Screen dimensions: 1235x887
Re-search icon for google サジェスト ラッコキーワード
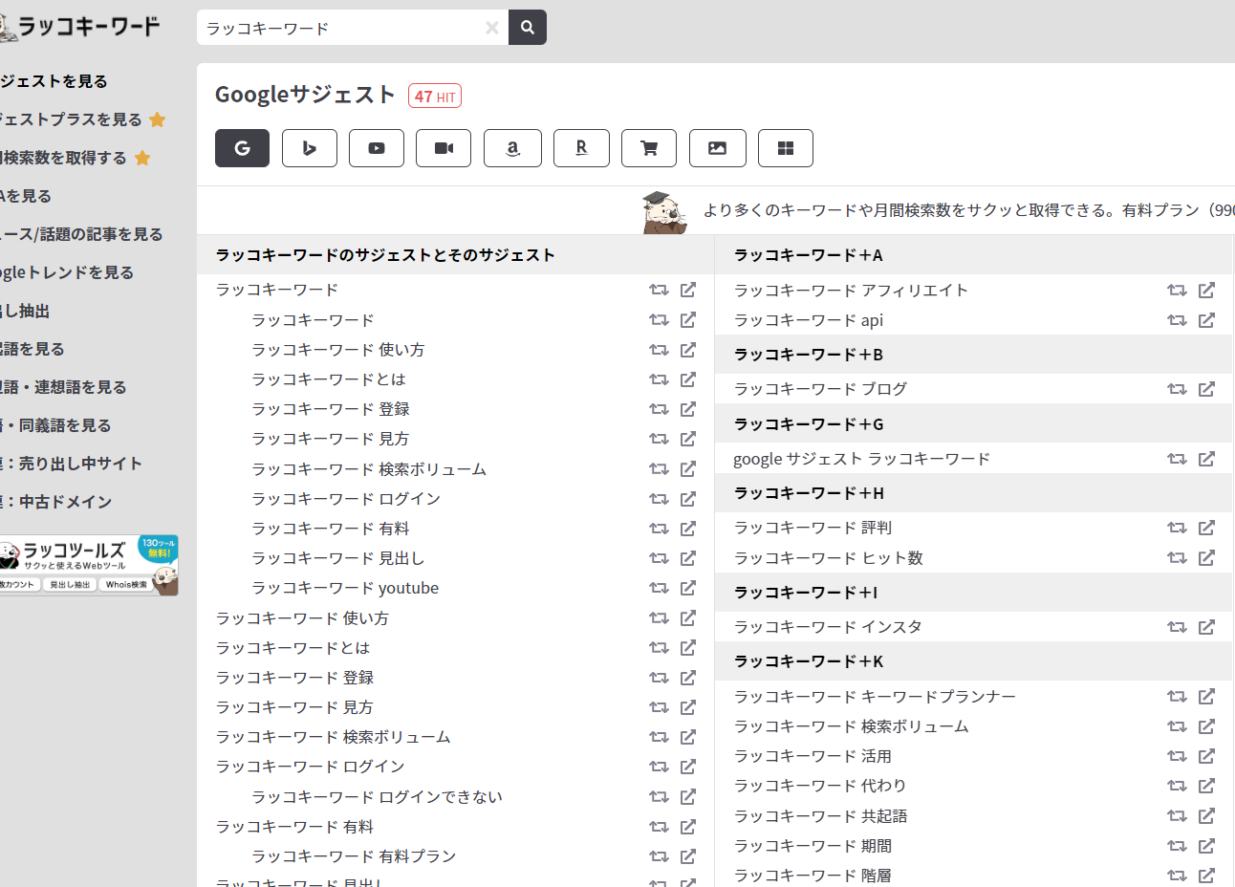[1177, 459]
